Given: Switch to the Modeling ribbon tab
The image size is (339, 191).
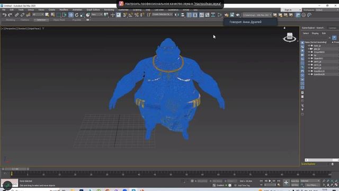Looking at the screenshot, I should tap(11, 20).
